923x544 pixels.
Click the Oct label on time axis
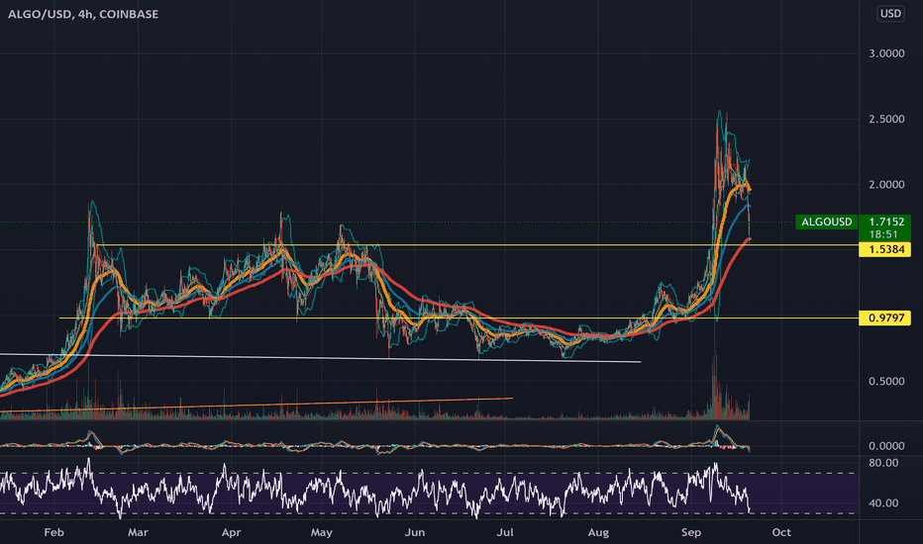(x=781, y=532)
